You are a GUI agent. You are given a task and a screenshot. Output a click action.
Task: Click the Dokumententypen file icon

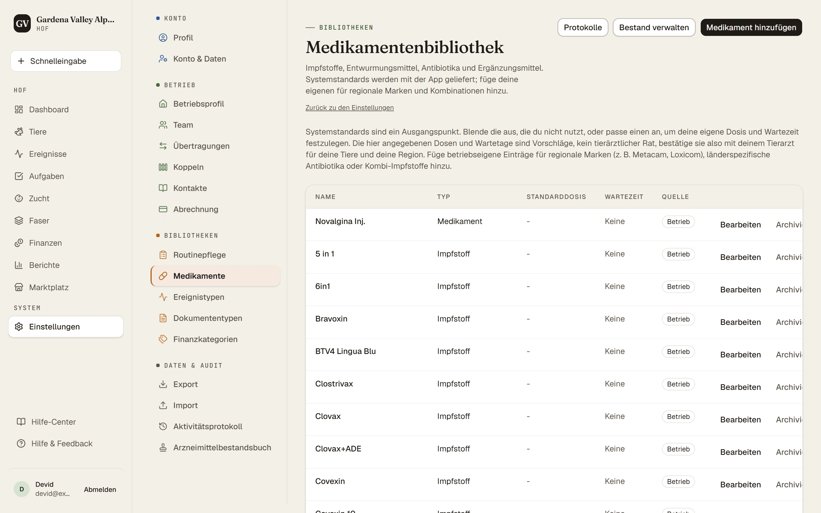[x=163, y=318]
